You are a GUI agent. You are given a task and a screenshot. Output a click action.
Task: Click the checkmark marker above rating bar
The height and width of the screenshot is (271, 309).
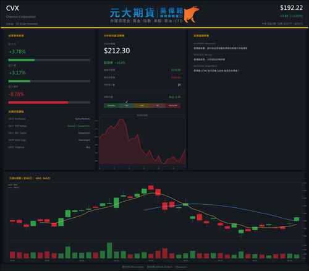(127, 101)
